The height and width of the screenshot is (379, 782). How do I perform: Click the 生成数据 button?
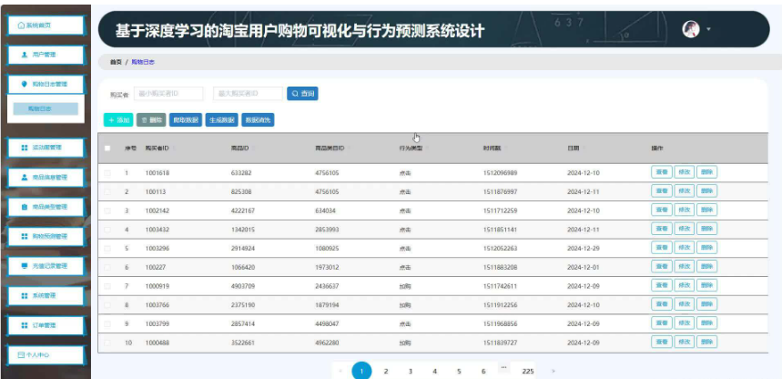[221, 120]
